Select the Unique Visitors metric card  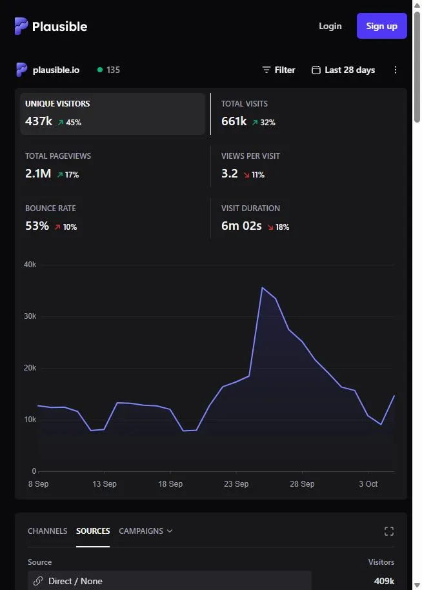(112, 114)
